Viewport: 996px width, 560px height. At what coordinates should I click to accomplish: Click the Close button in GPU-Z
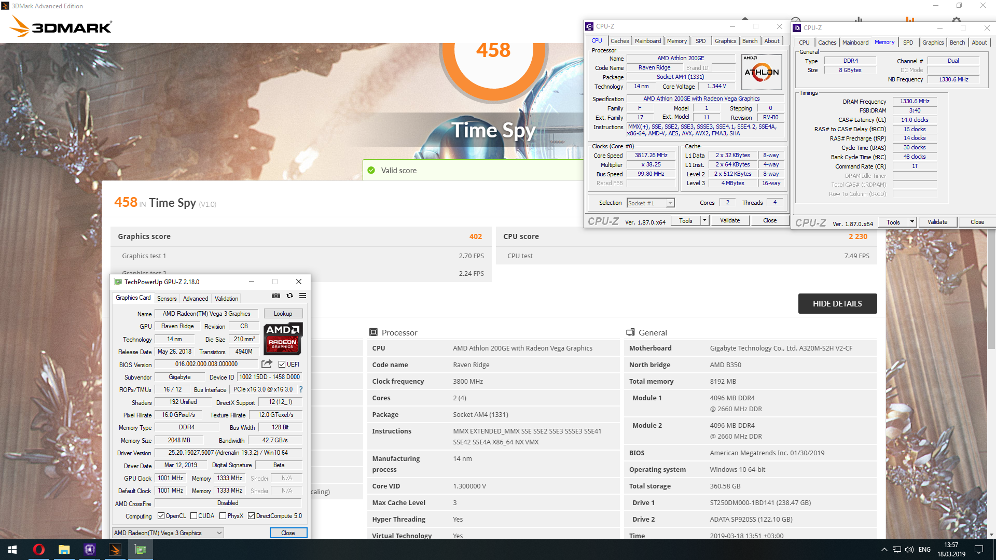288,533
